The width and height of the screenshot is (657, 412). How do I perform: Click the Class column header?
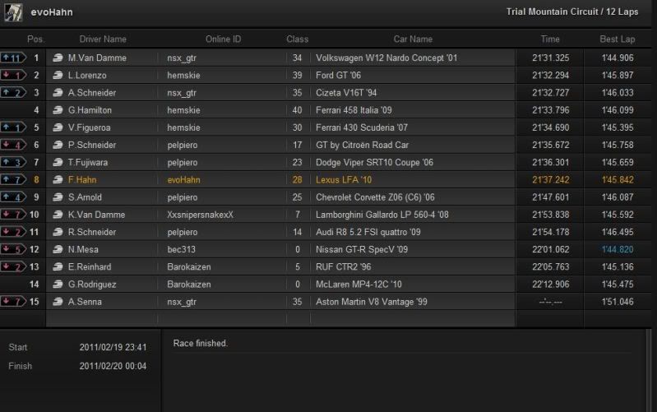(x=298, y=39)
